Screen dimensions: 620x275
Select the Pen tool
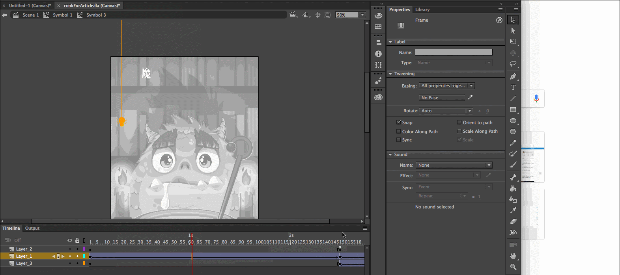[513, 76]
